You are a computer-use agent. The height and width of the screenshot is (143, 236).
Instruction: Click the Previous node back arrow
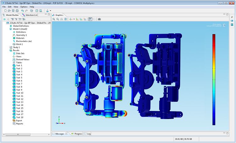pos(4,19)
